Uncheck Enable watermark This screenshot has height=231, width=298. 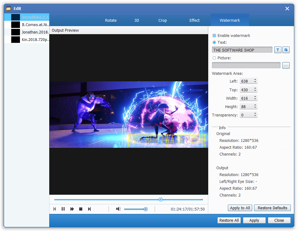(214, 35)
